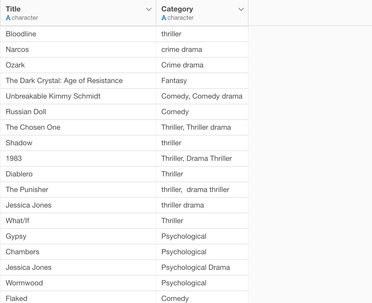Select the Bloodline title cell
372x303 pixels.
pos(78,34)
